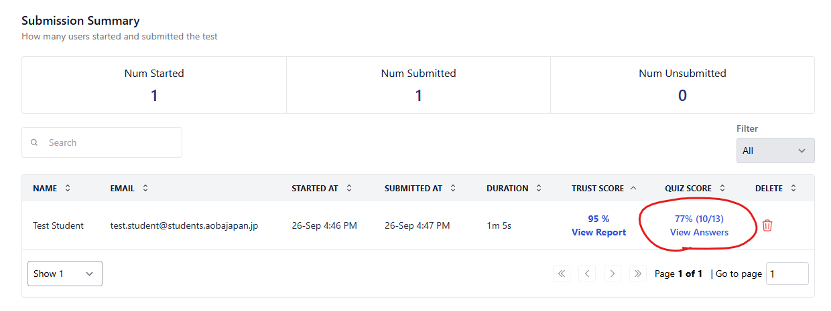Go to the first page arrow

[562, 274]
